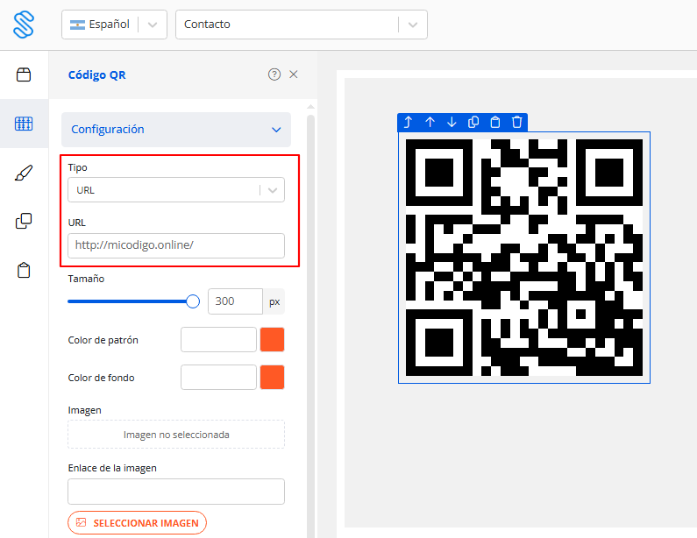The image size is (697, 538).
Task: Open the Español language dropdown
Action: pyautogui.click(x=114, y=25)
